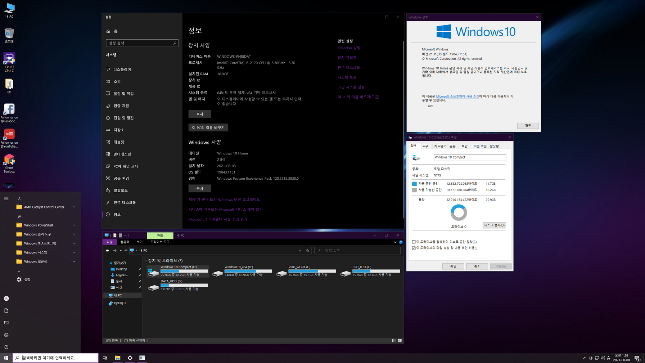This screenshot has height=363, width=645.
Task: Open the 내 PC desktop icon
Action: click(9, 10)
